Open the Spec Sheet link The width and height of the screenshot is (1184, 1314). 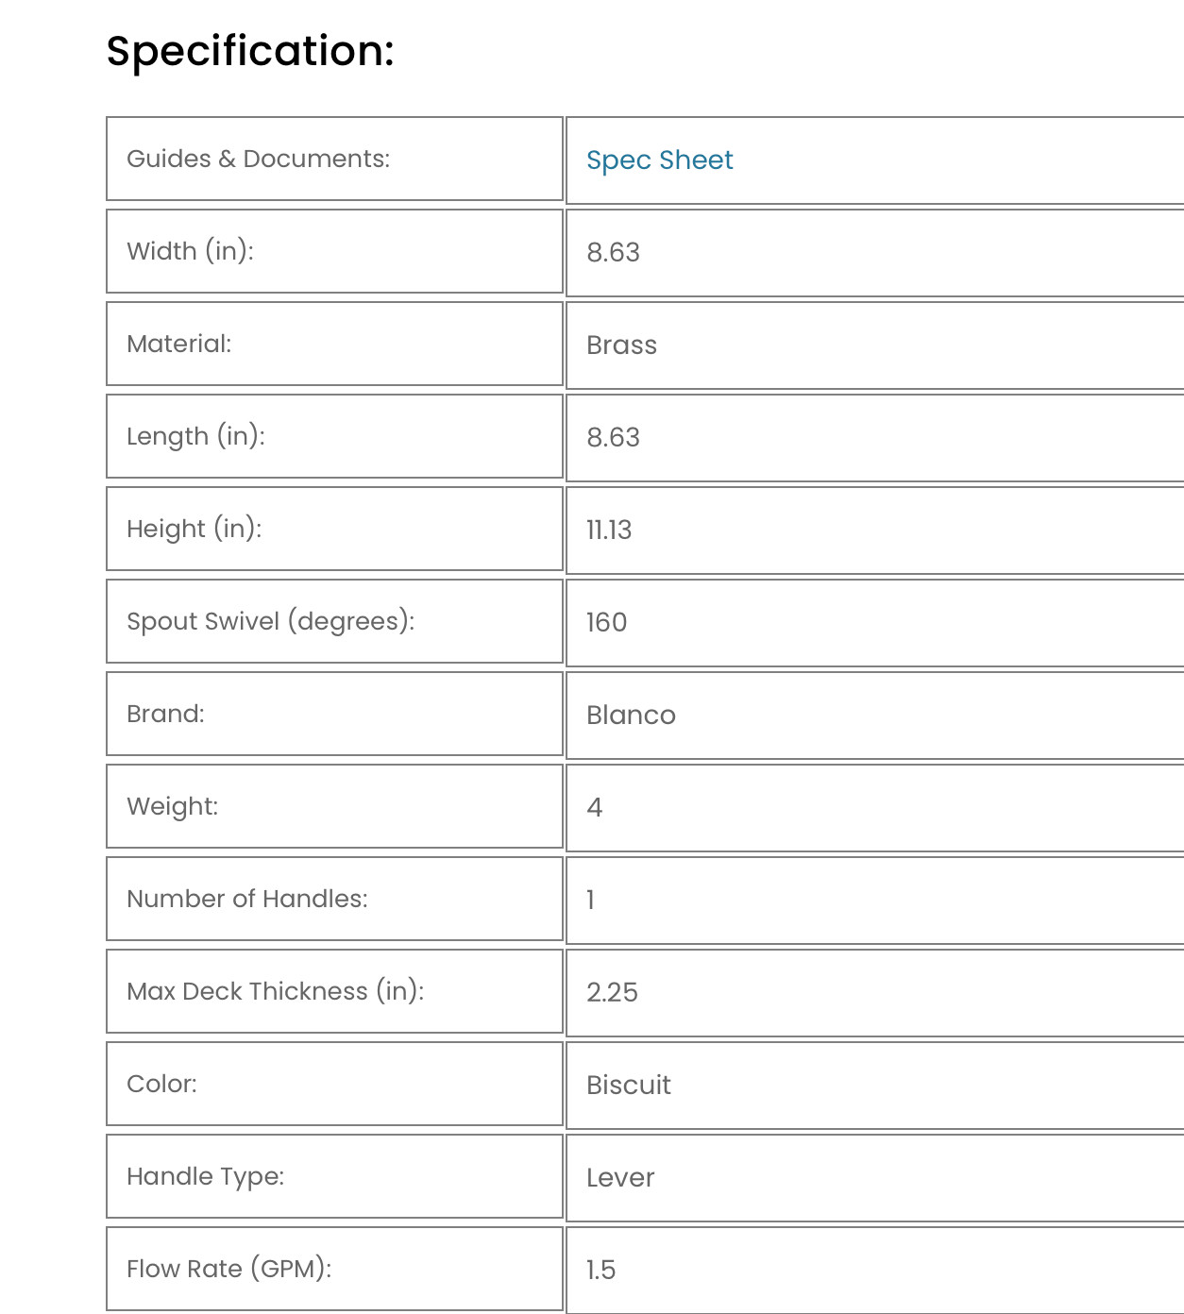coord(659,160)
